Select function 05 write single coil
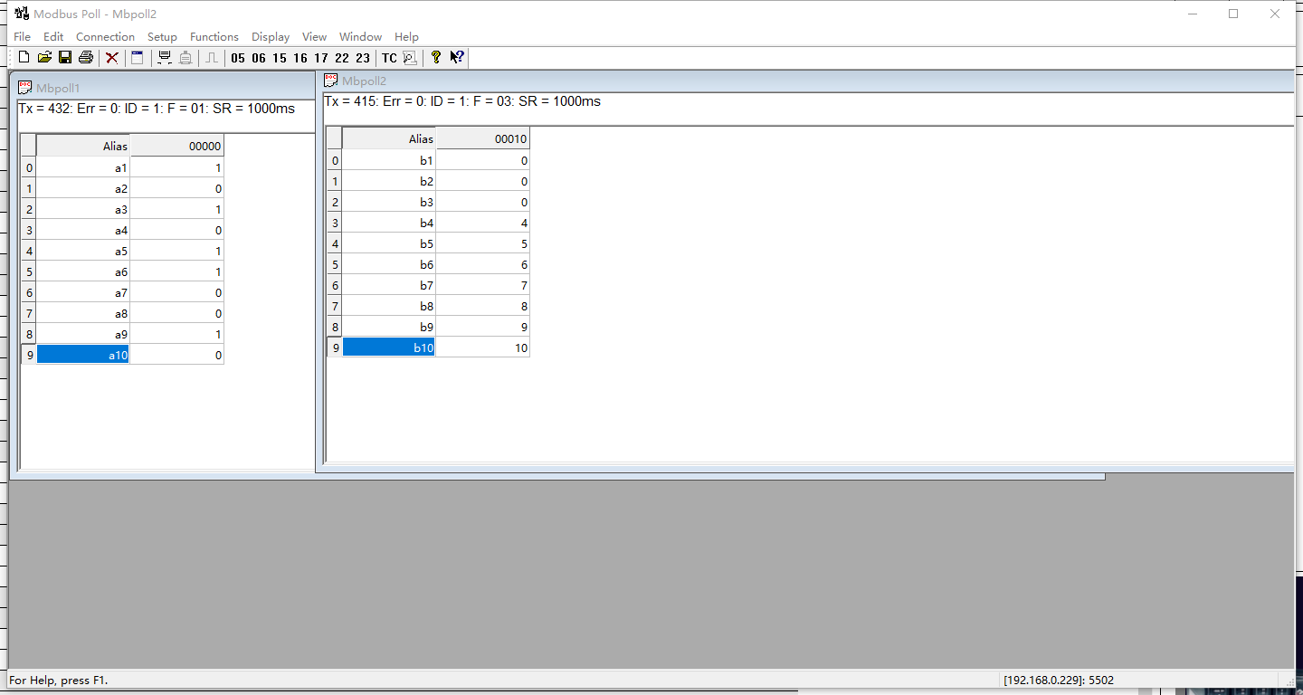The height and width of the screenshot is (695, 1303). (x=238, y=58)
